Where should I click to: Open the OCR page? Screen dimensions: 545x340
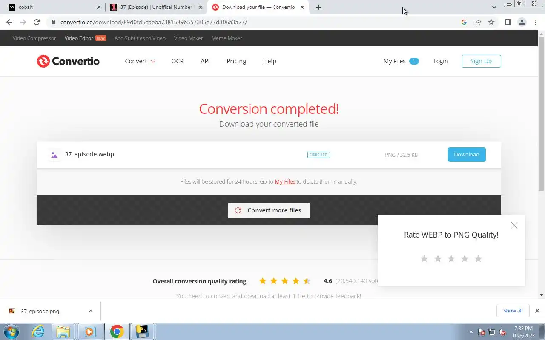(178, 61)
